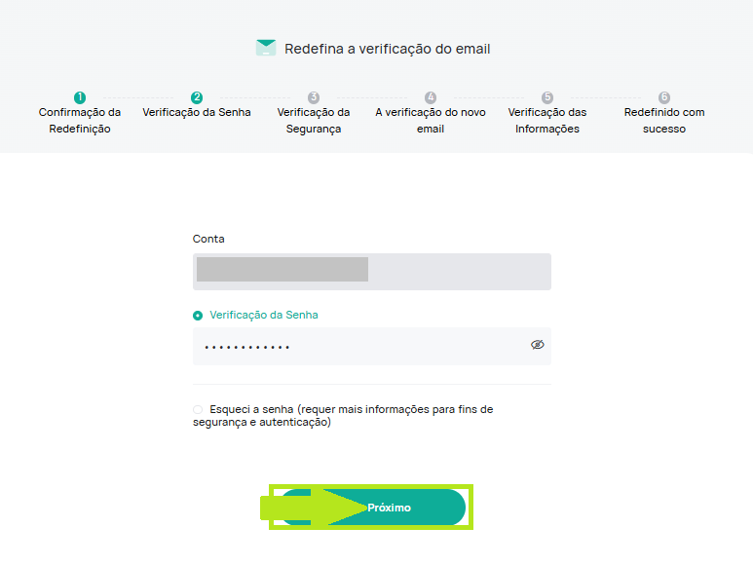Click step 5 circle Verificação das Informações
This screenshot has height=565, width=753.
pos(547,97)
